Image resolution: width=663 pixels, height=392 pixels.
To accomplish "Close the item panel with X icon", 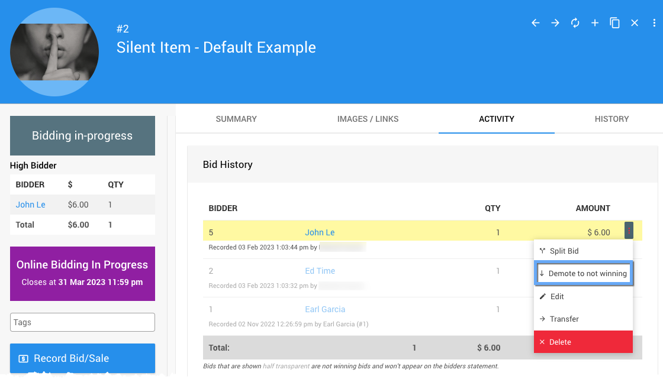I will click(635, 23).
